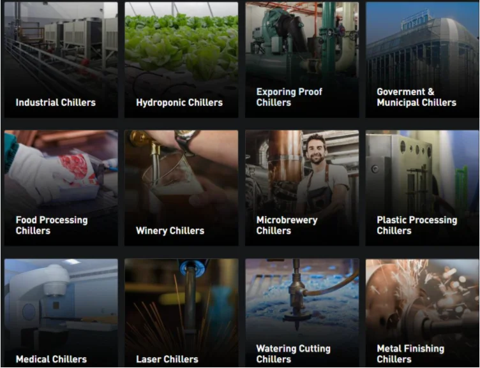The image size is (480, 368).
Task: Follow the "Winery Chillers" caption link
Action: coord(170,231)
